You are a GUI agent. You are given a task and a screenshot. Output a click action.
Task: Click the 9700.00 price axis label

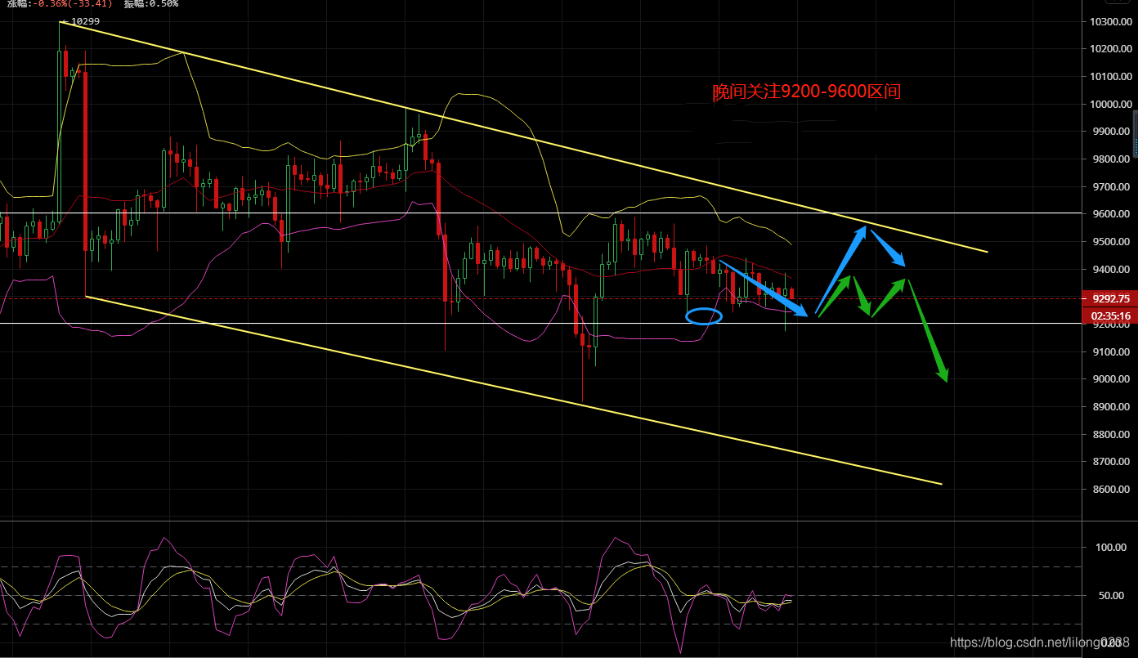1110,187
